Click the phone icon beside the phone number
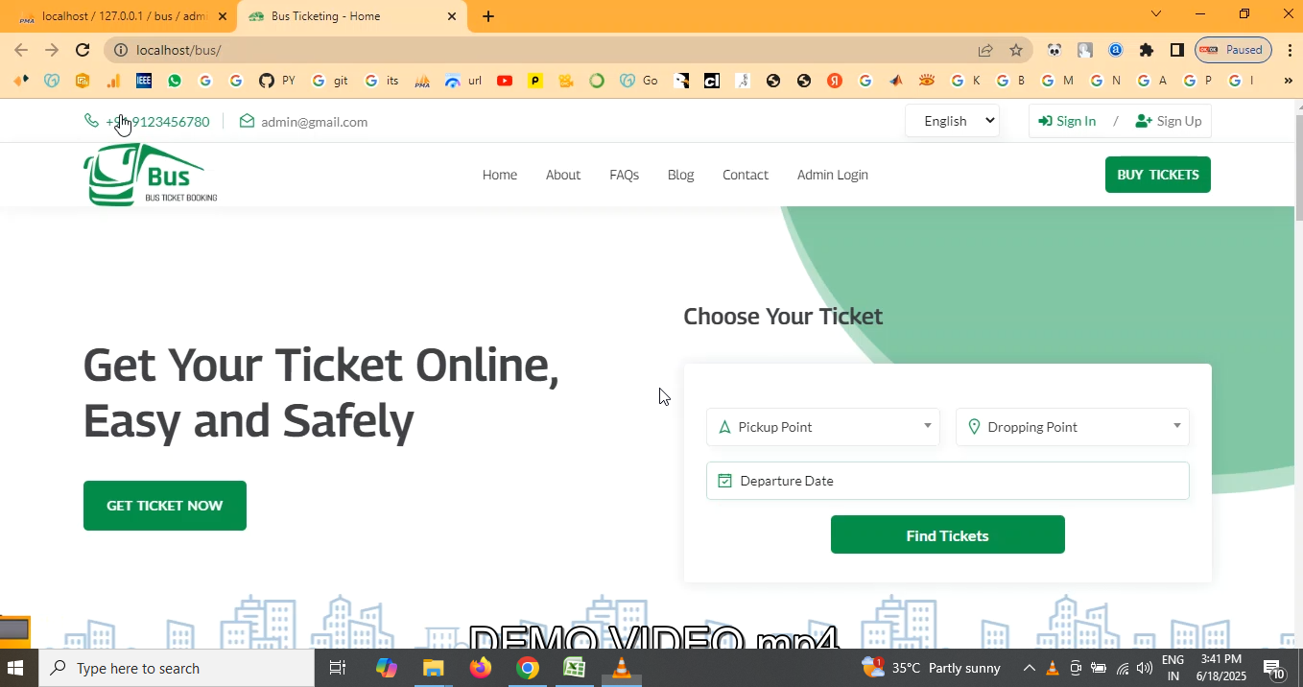1303x687 pixels. (x=91, y=121)
